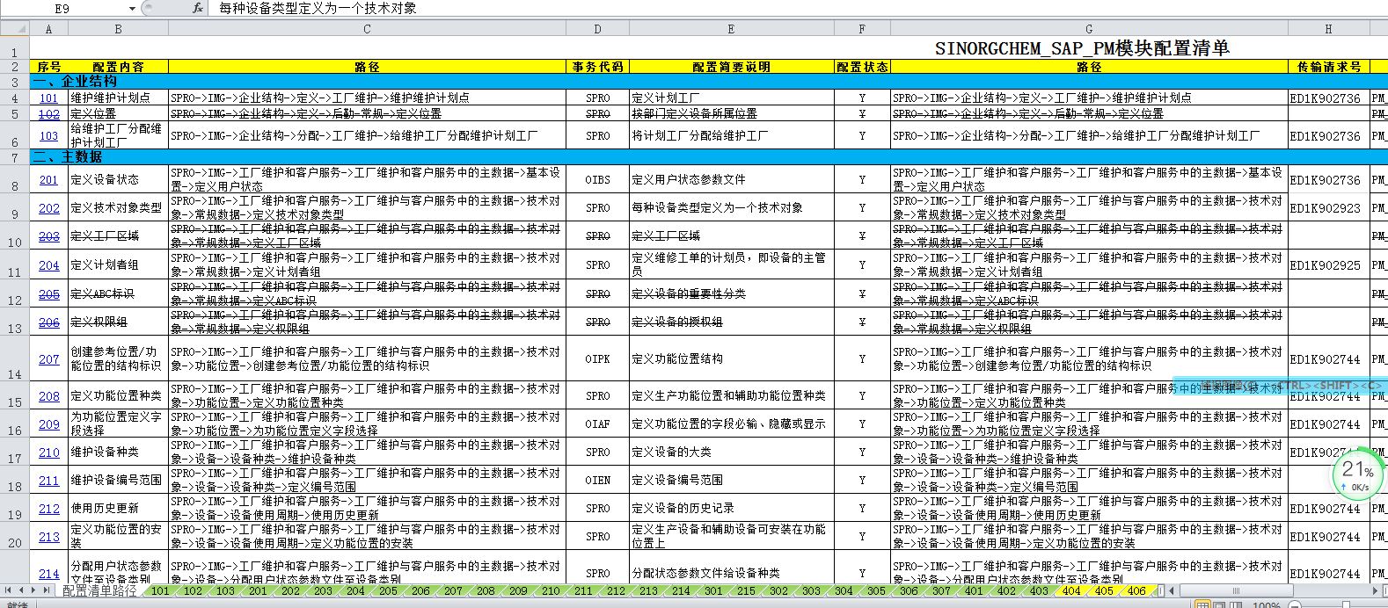
Task: Click the next sheet tab arrow
Action: (34, 590)
